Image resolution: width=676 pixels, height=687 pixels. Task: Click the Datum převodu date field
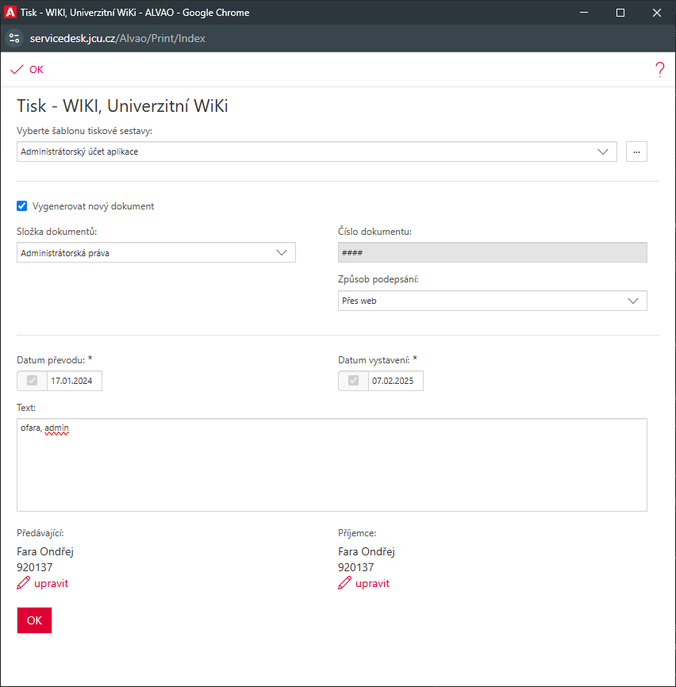(74, 381)
